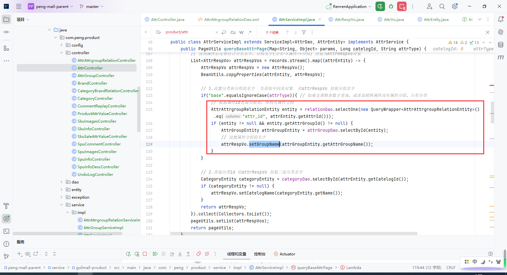
Task: Open the peng-mall-parent project dropdown
Action: tap(51, 6)
